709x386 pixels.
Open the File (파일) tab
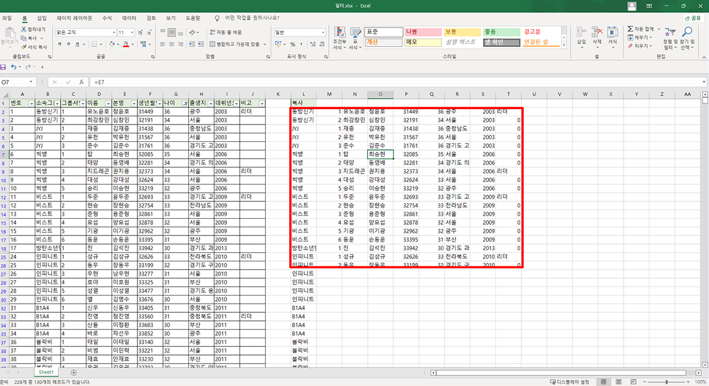[x=7, y=18]
